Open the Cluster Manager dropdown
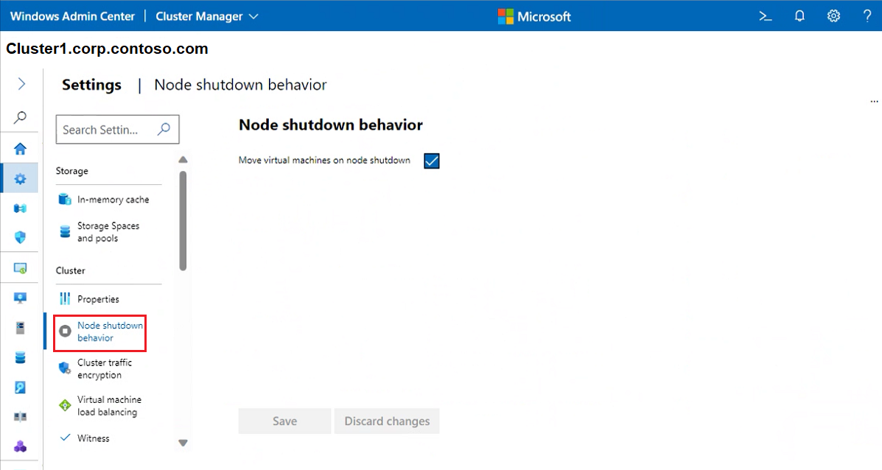This screenshot has width=882, height=470. pos(207,16)
